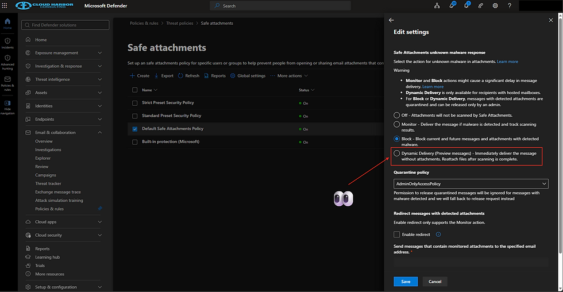Open the notifications bell icon
The height and width of the screenshot is (292, 563).
coord(466,6)
